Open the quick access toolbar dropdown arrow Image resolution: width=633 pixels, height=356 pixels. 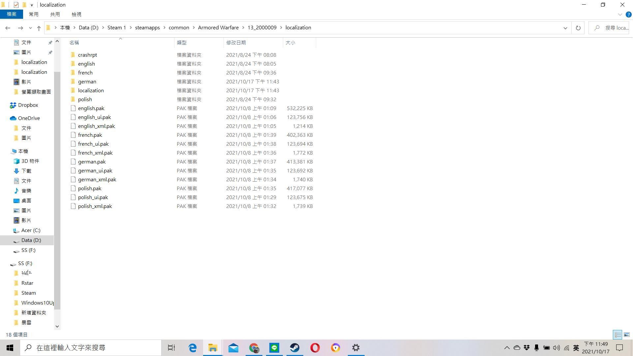32,5
